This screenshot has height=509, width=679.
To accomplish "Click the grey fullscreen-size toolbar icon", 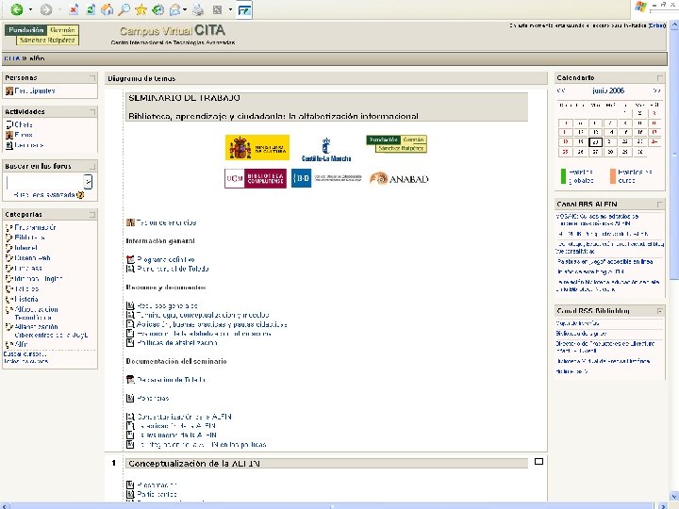I will coord(218,9).
